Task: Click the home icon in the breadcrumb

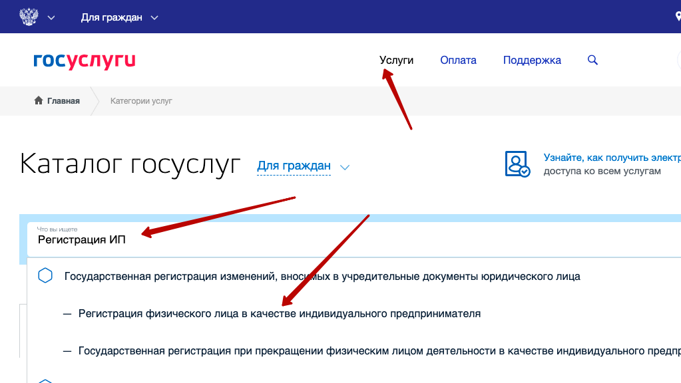Action: (39, 100)
